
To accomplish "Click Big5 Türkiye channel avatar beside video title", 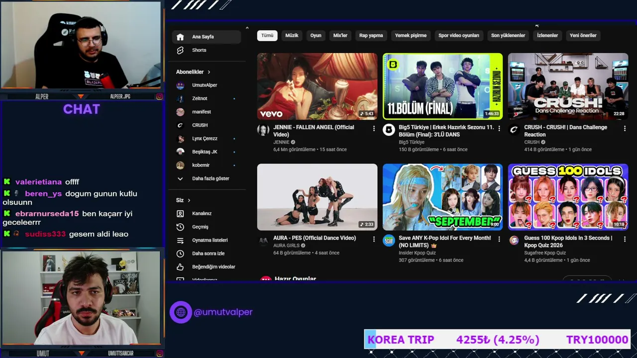I will point(389,130).
